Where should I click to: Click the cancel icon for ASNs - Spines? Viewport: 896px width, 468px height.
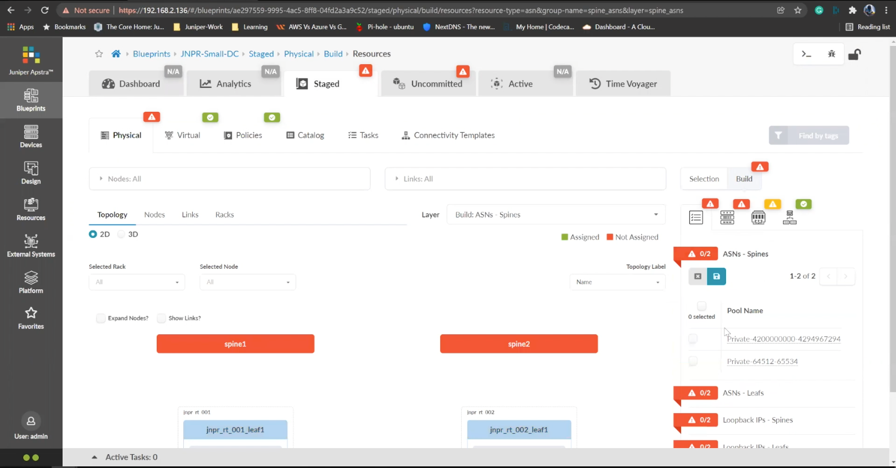[x=698, y=276]
